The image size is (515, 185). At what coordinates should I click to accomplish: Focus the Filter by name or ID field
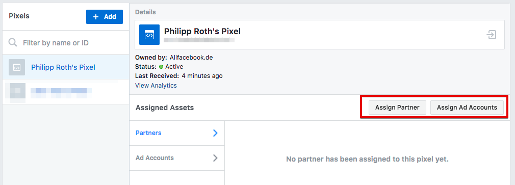66,43
